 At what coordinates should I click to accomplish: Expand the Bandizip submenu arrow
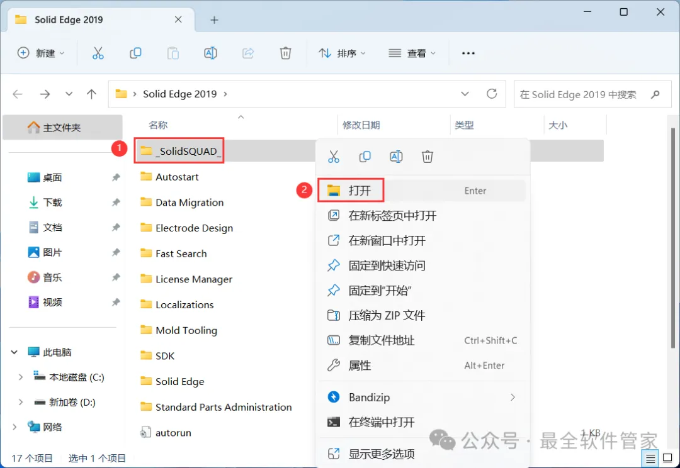tap(513, 398)
